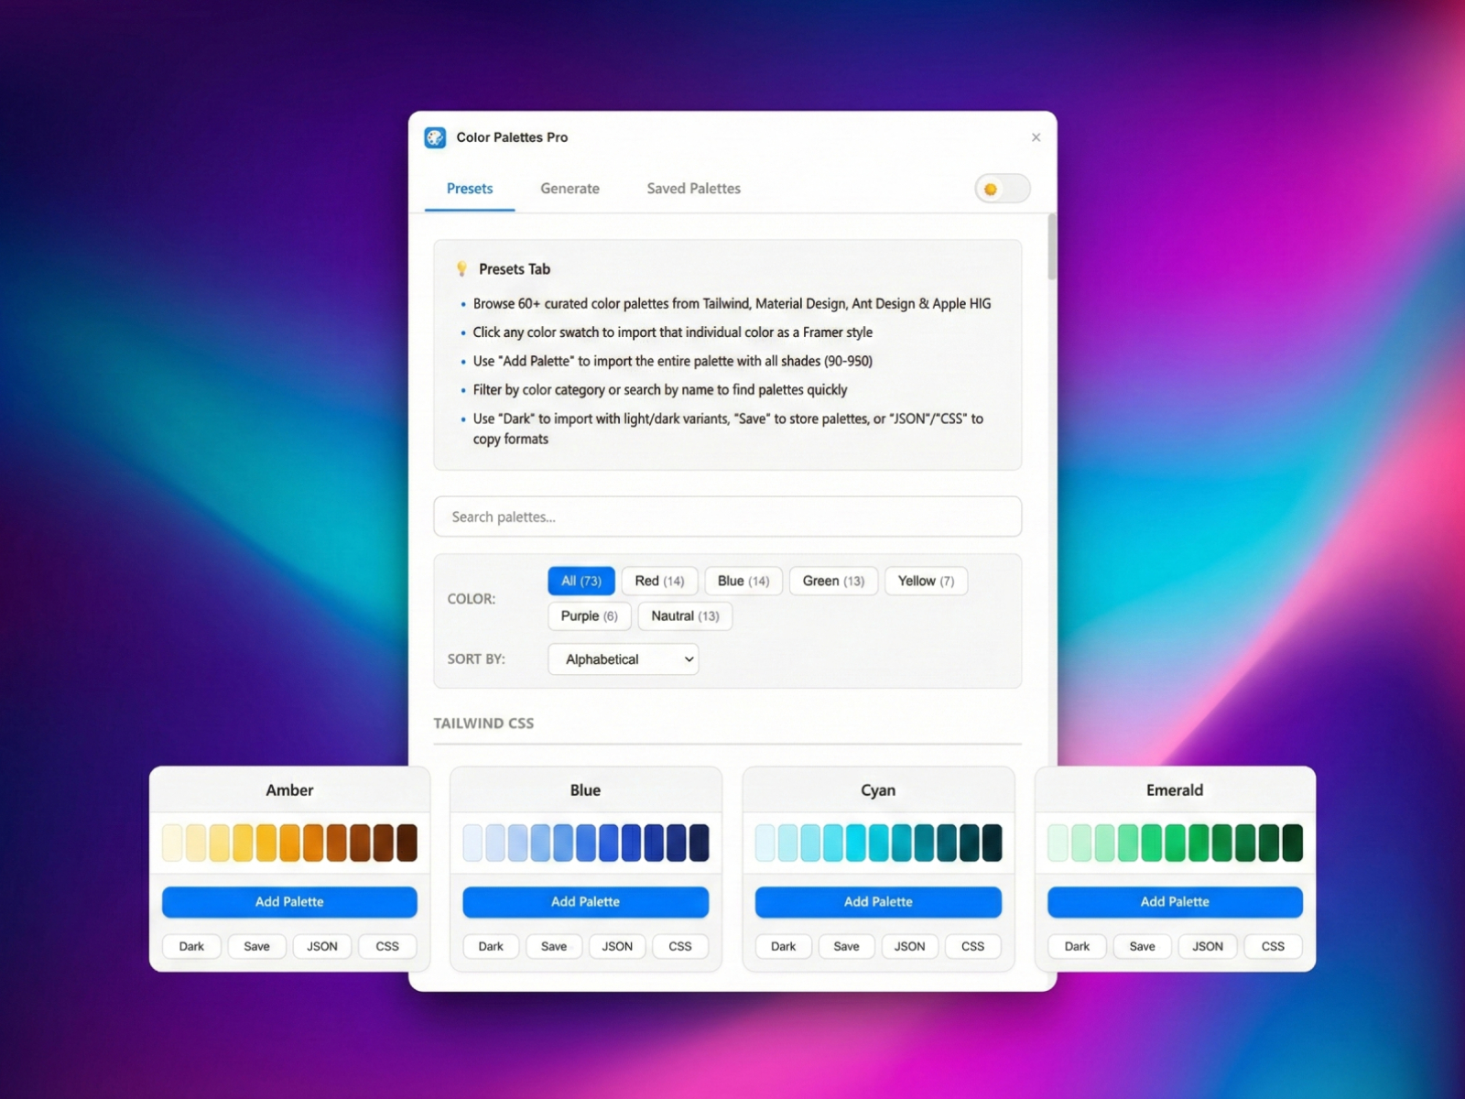Filter by the Nautral color category
Viewport: 1465px width, 1099px height.
pyautogui.click(x=684, y=615)
